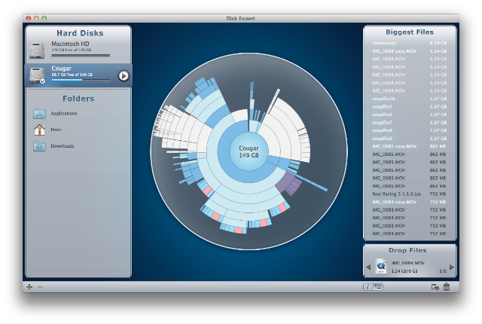Click the Downloads folder label
The height and width of the screenshot is (324, 482).
point(63,146)
